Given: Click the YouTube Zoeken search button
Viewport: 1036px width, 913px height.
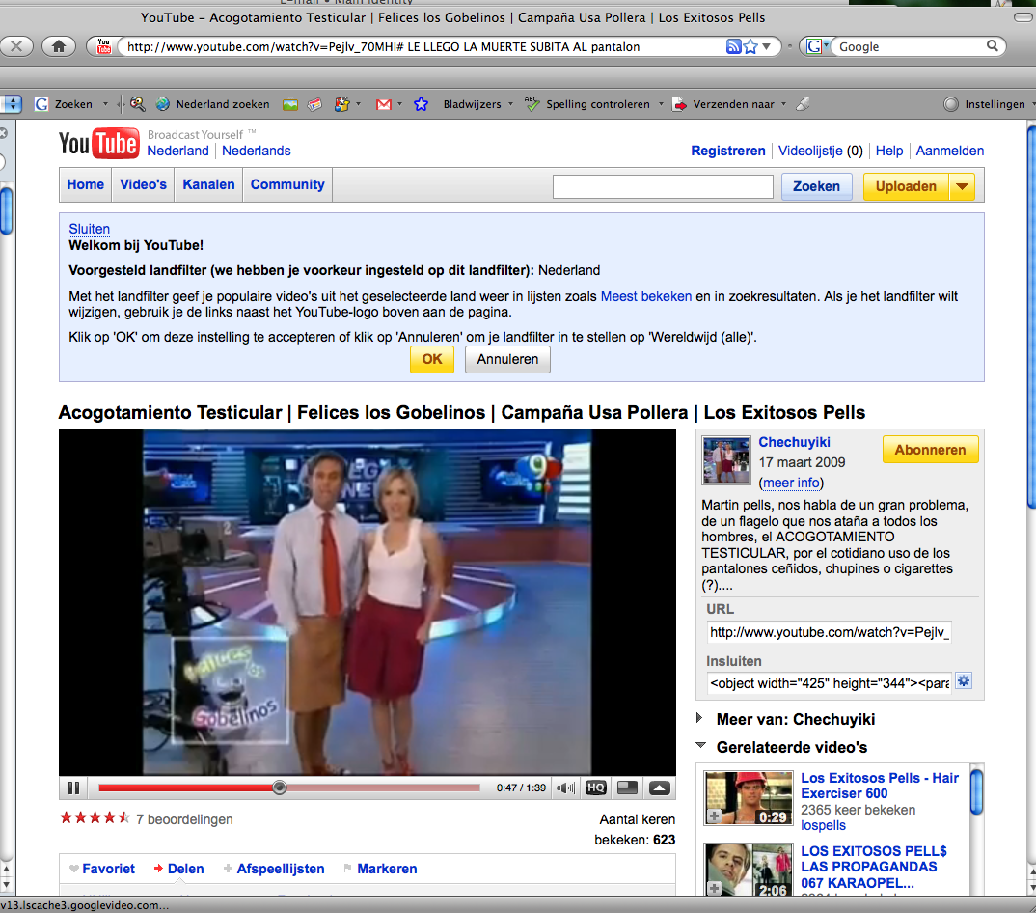Looking at the screenshot, I should pos(817,186).
